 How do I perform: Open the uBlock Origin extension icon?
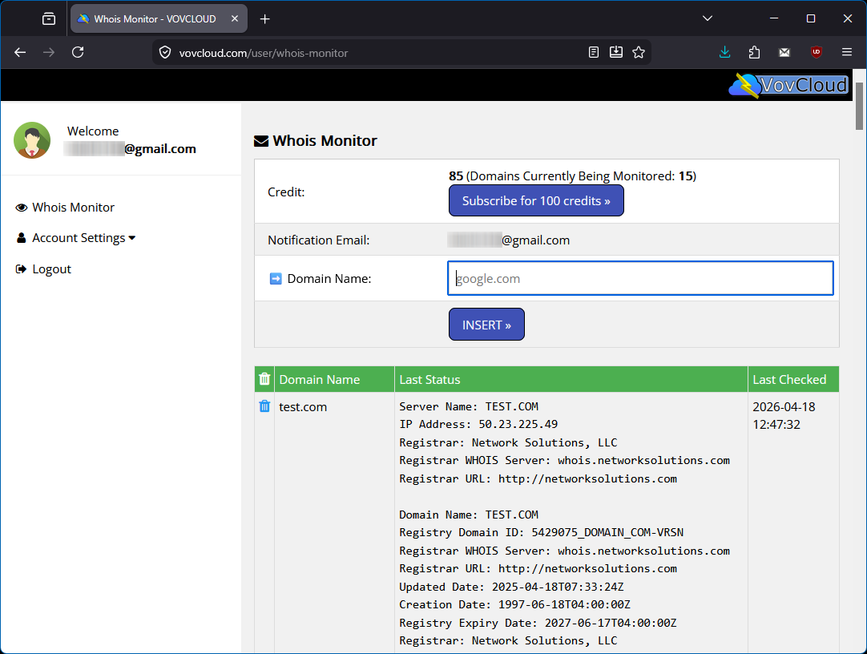[x=816, y=52]
